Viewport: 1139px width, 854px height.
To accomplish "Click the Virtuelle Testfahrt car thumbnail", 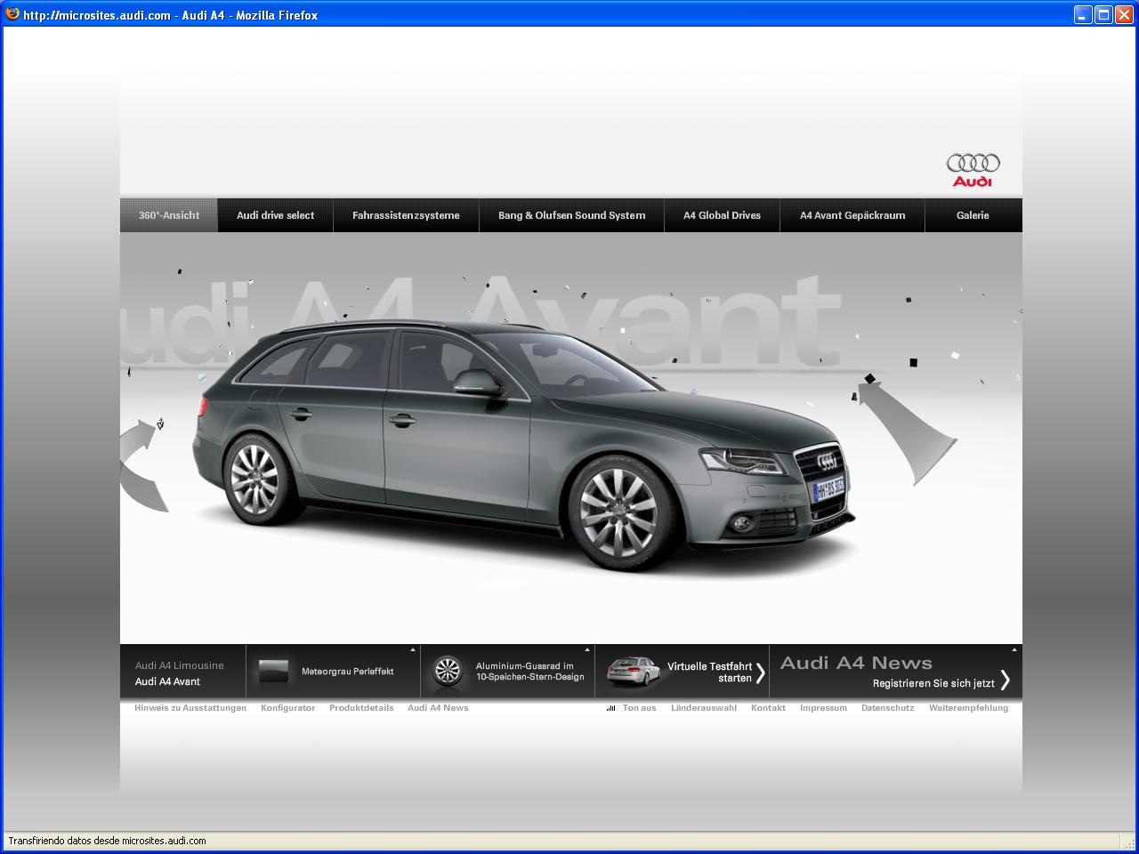I will click(634, 672).
